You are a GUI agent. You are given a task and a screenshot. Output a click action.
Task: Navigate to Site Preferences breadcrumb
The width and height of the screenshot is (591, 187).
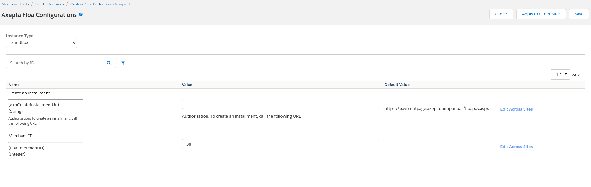point(49,4)
